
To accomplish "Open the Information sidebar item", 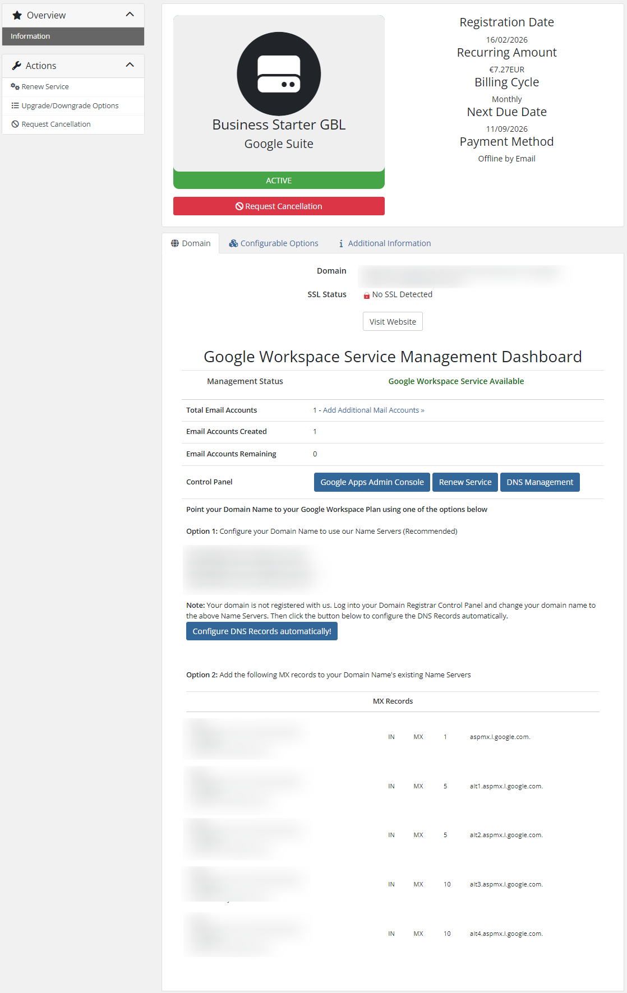I will (73, 36).
